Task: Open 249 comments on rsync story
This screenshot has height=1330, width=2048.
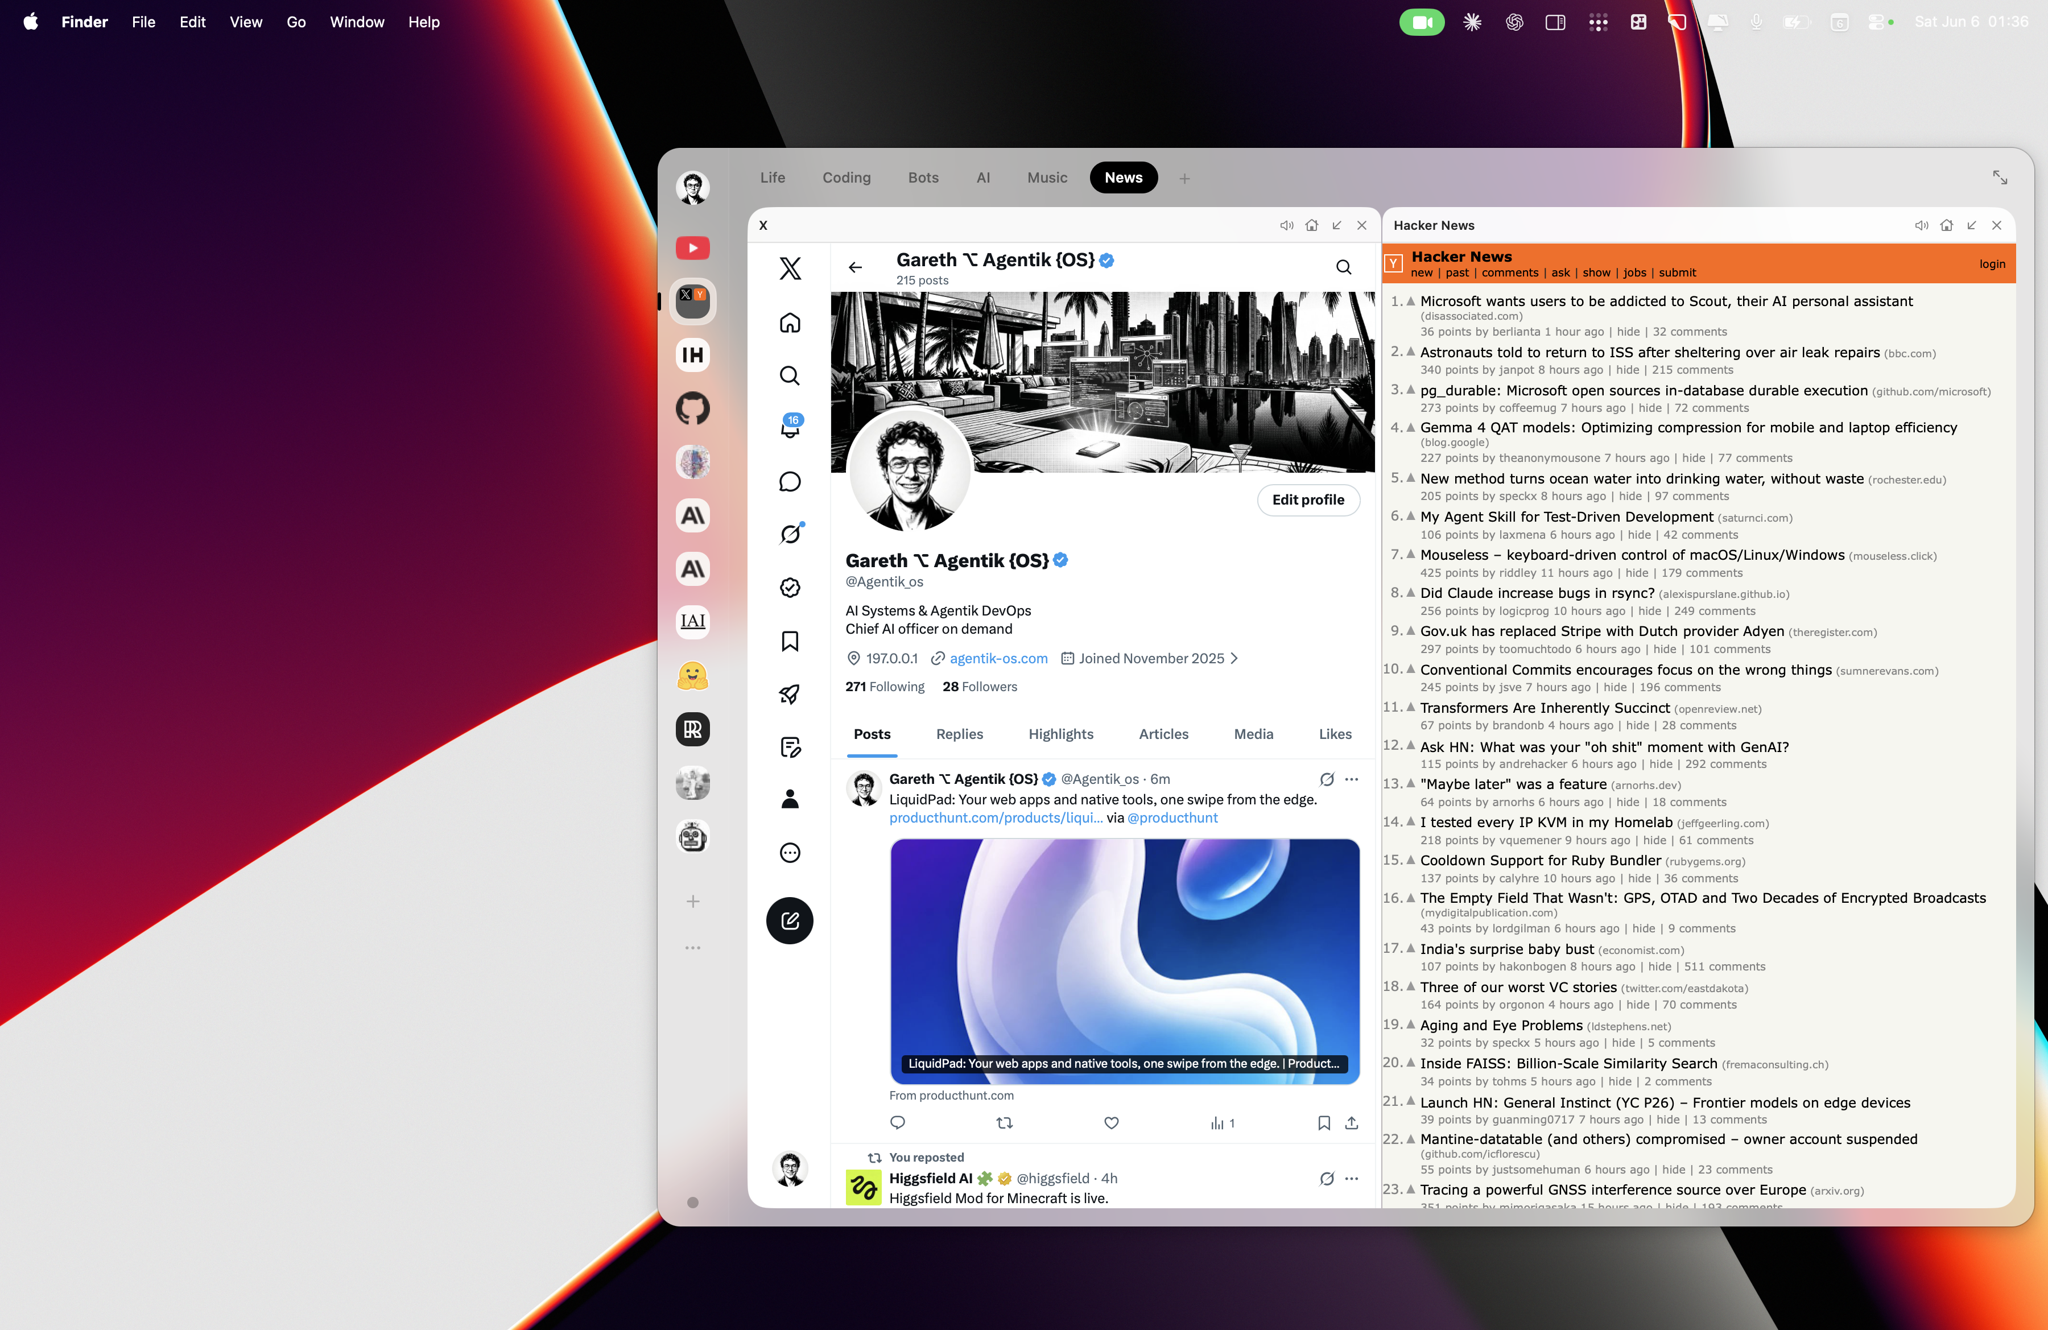Action: 1714,611
